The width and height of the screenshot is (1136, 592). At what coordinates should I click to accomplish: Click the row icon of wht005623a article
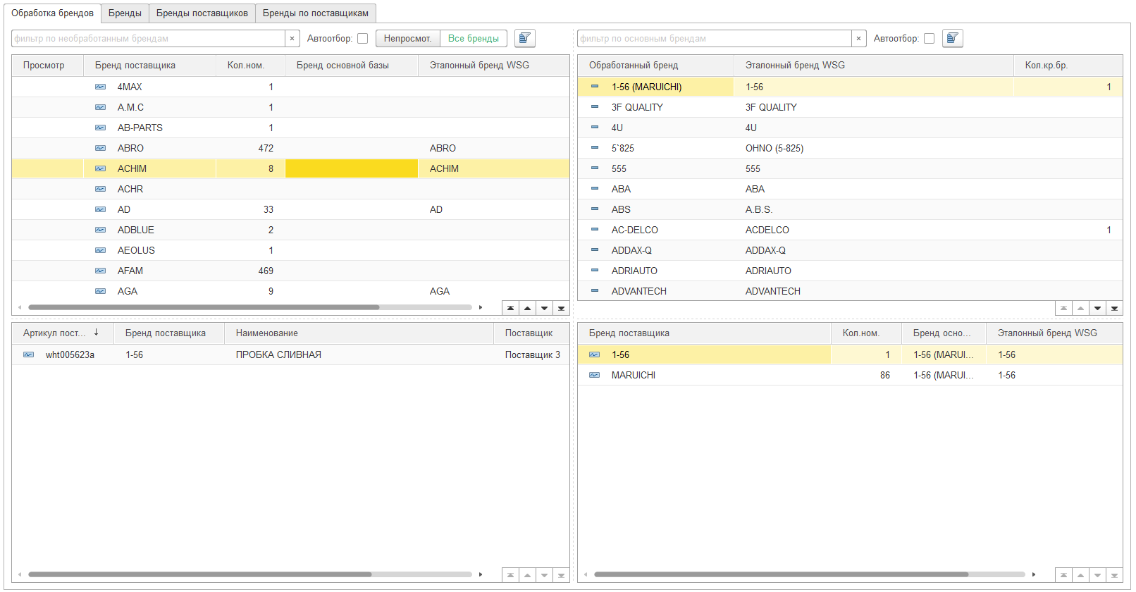29,354
